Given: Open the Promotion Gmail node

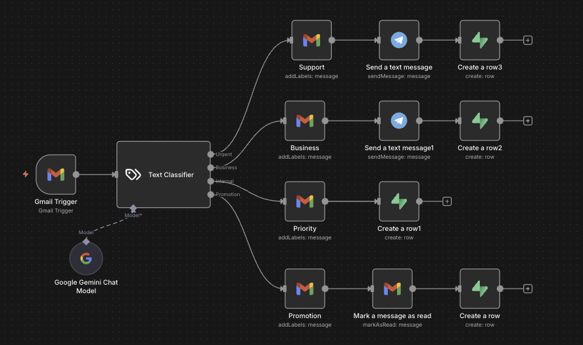Looking at the screenshot, I should (x=305, y=289).
